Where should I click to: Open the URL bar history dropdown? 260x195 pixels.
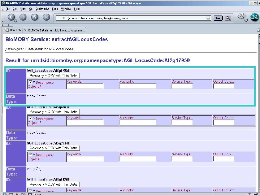coord(208,18)
